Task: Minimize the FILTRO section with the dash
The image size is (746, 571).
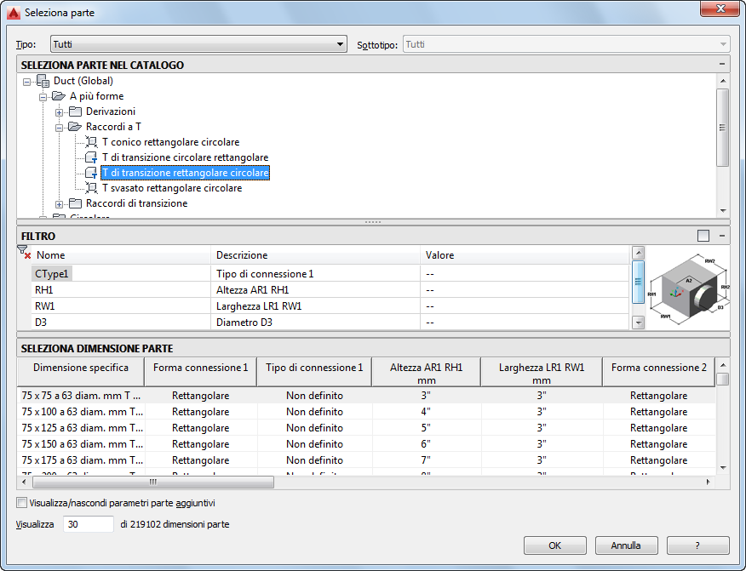Action: tap(722, 236)
